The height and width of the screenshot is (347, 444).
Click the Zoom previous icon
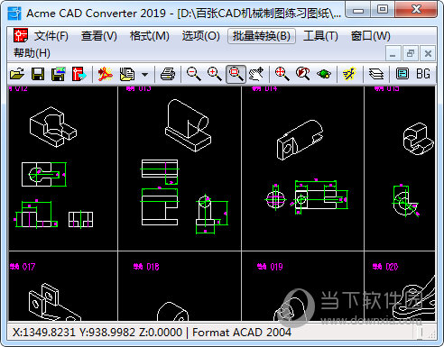303,74
